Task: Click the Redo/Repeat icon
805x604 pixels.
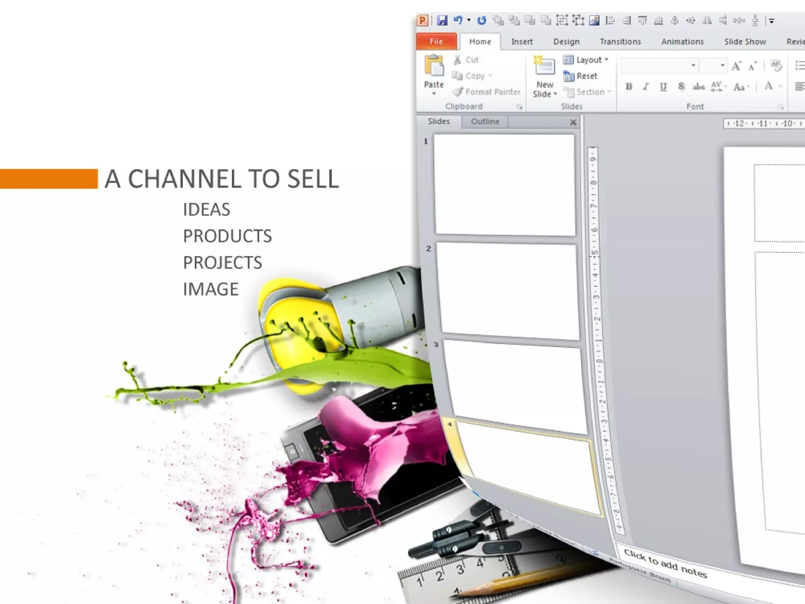Action: [482, 20]
